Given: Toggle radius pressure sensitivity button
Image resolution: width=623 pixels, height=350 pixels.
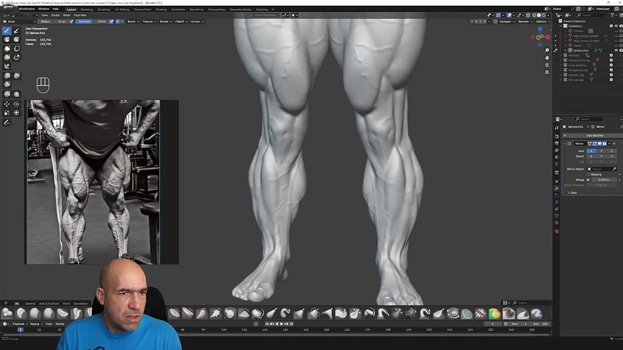Looking at the screenshot, I should click(71, 22).
